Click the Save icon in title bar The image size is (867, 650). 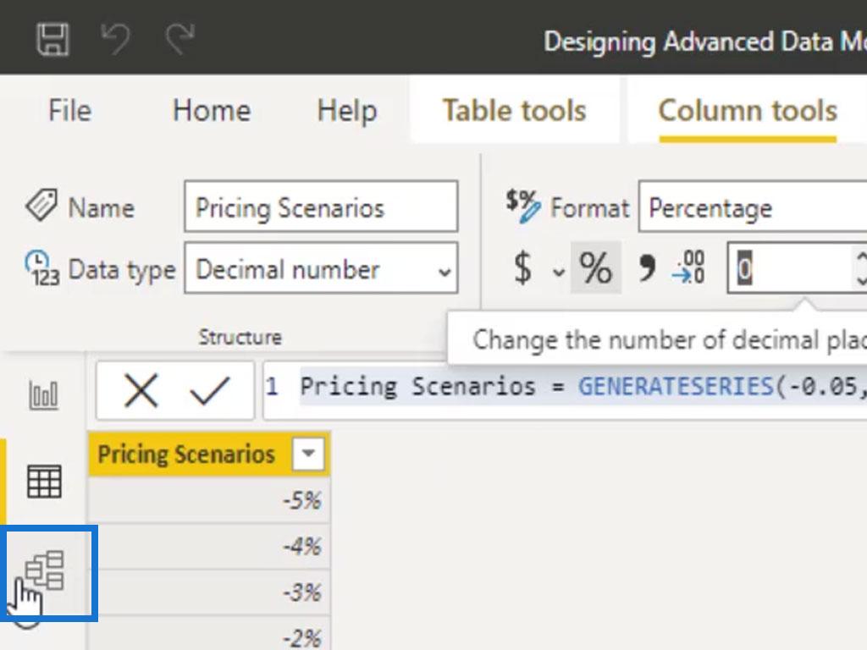(52, 39)
